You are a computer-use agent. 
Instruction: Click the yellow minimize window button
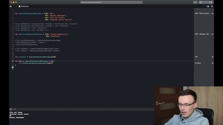[x=14, y=2]
